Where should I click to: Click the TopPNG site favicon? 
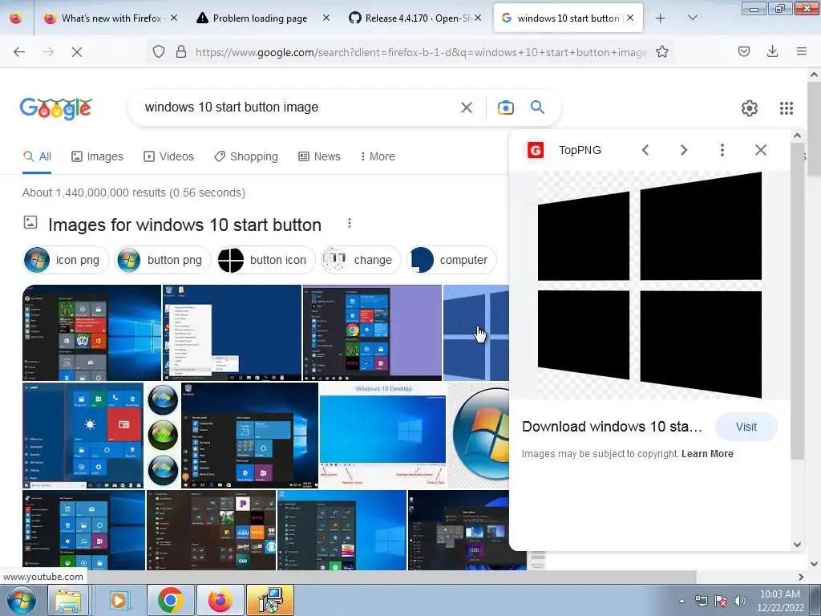click(x=535, y=150)
